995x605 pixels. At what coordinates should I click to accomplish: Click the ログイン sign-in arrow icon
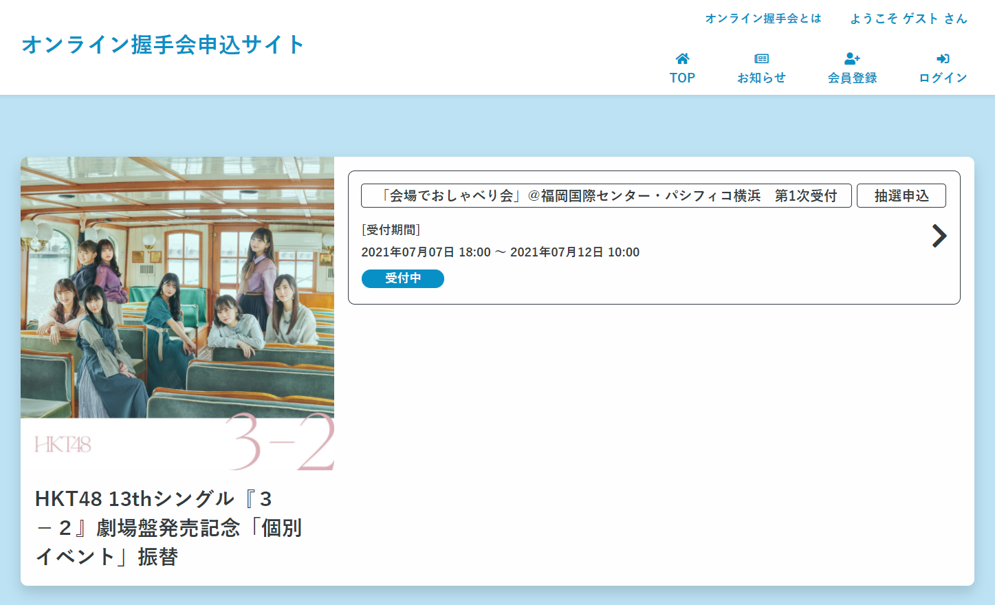point(943,58)
